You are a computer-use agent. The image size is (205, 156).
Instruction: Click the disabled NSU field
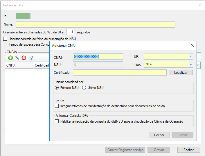(x=98, y=64)
